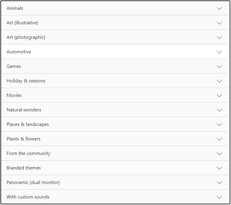Select From the community heading

(x=28, y=153)
